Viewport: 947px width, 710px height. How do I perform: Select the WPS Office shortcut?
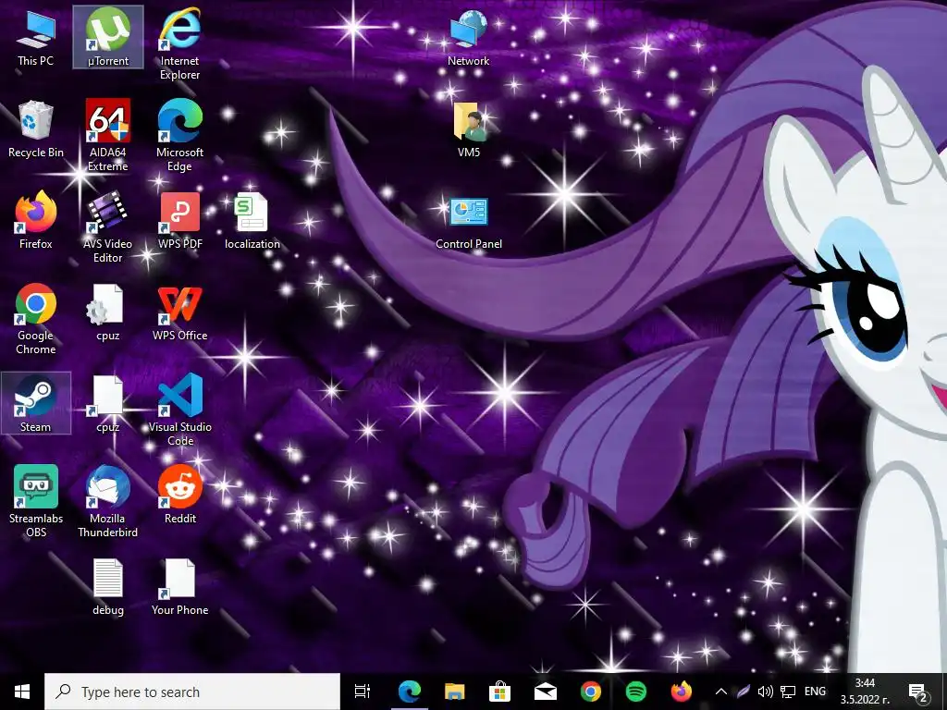(180, 312)
